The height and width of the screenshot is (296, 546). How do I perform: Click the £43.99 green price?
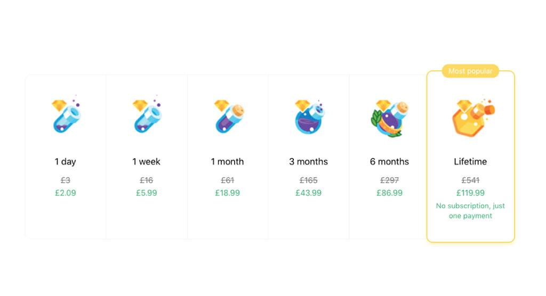(x=309, y=193)
